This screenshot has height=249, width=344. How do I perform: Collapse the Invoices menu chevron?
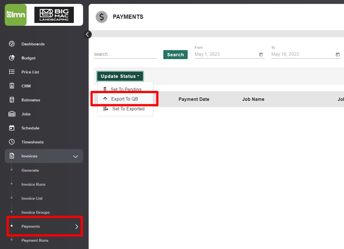pyautogui.click(x=76, y=156)
